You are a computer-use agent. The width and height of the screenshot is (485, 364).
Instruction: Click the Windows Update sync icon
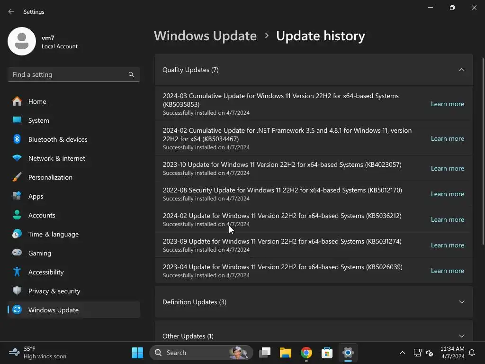pos(17,309)
